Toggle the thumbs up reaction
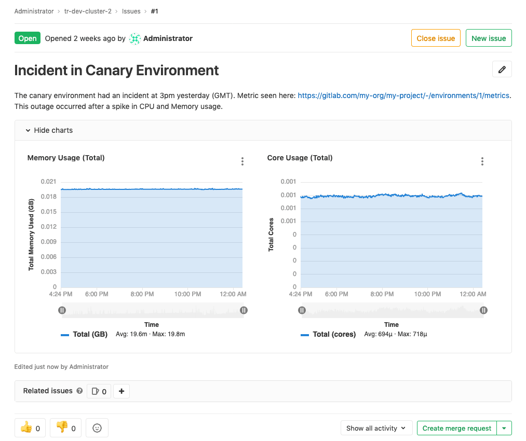 click(30, 428)
